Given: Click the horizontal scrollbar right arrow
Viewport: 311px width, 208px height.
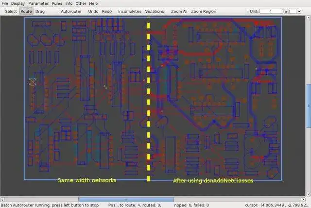Looking at the screenshot, I should (303, 199).
